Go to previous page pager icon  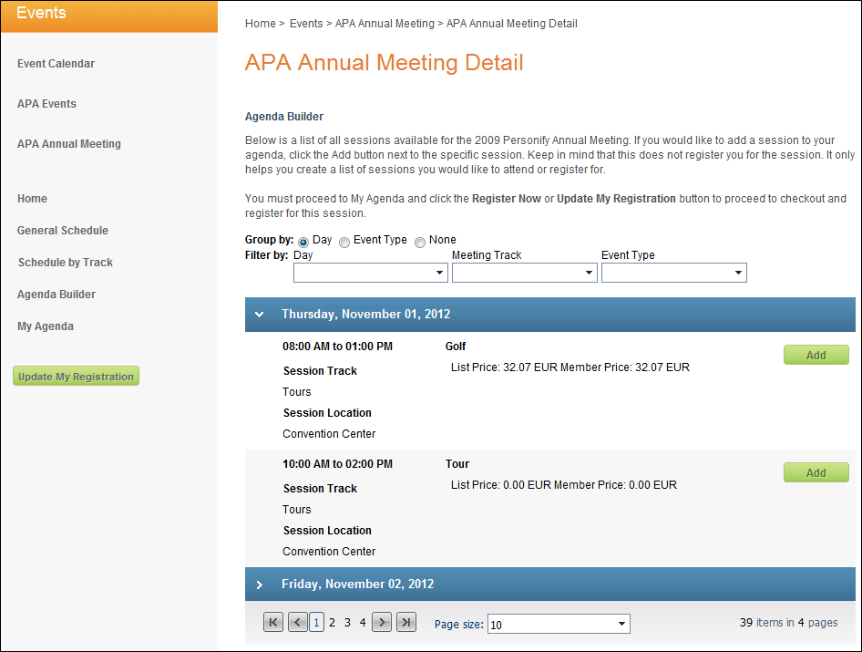coord(297,622)
